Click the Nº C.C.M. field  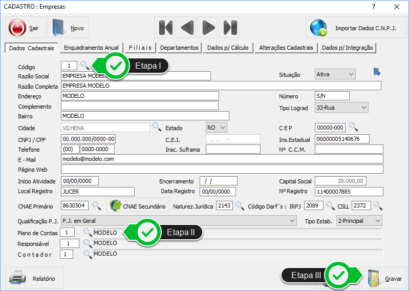[349, 149]
